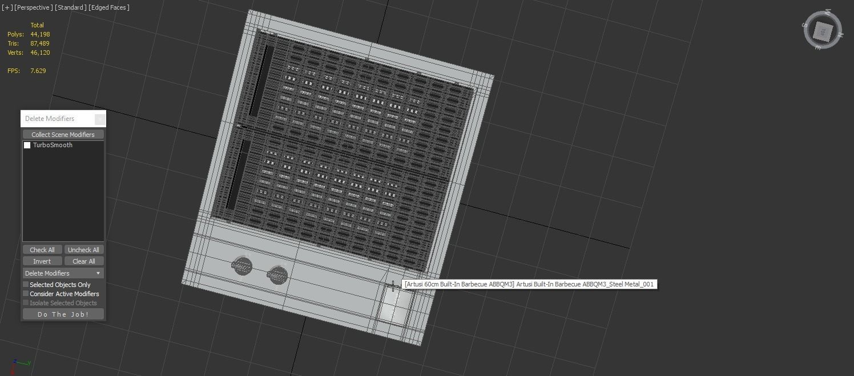Viewport: 854px width, 376px height.
Task: Open the [+] viewport general menu
Action: (x=6, y=7)
